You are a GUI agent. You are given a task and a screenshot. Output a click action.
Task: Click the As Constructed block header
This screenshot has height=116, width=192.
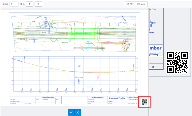point(97,97)
